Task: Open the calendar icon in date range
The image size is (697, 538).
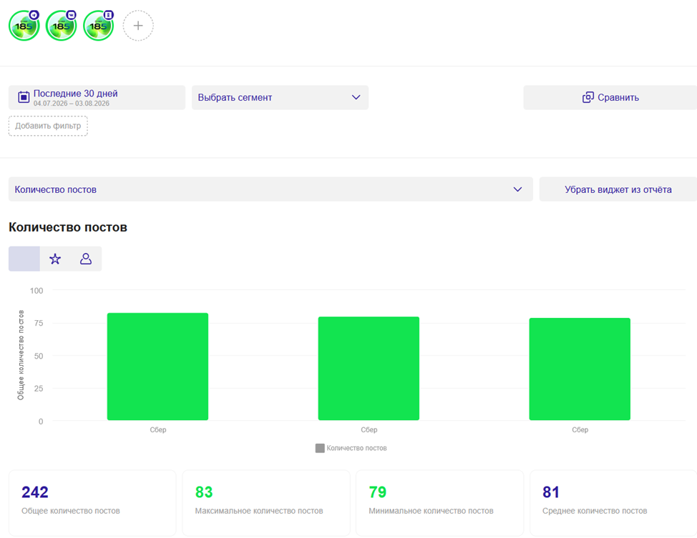Action: tap(24, 96)
